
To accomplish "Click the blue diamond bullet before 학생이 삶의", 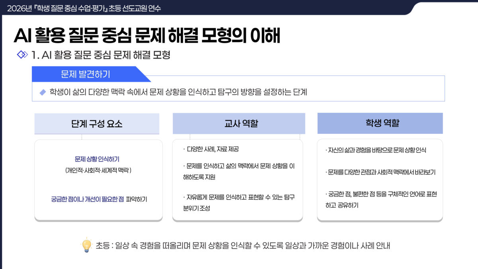I will tap(43, 92).
